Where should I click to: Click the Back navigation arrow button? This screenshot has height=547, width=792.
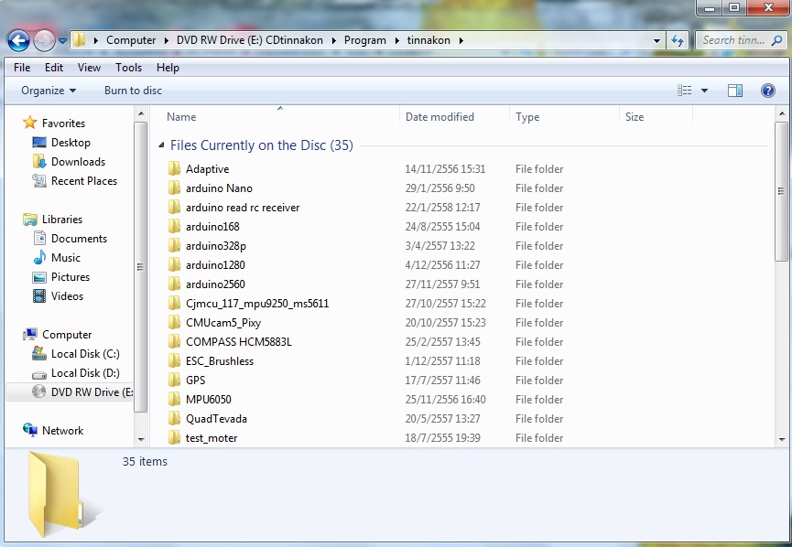[18, 40]
